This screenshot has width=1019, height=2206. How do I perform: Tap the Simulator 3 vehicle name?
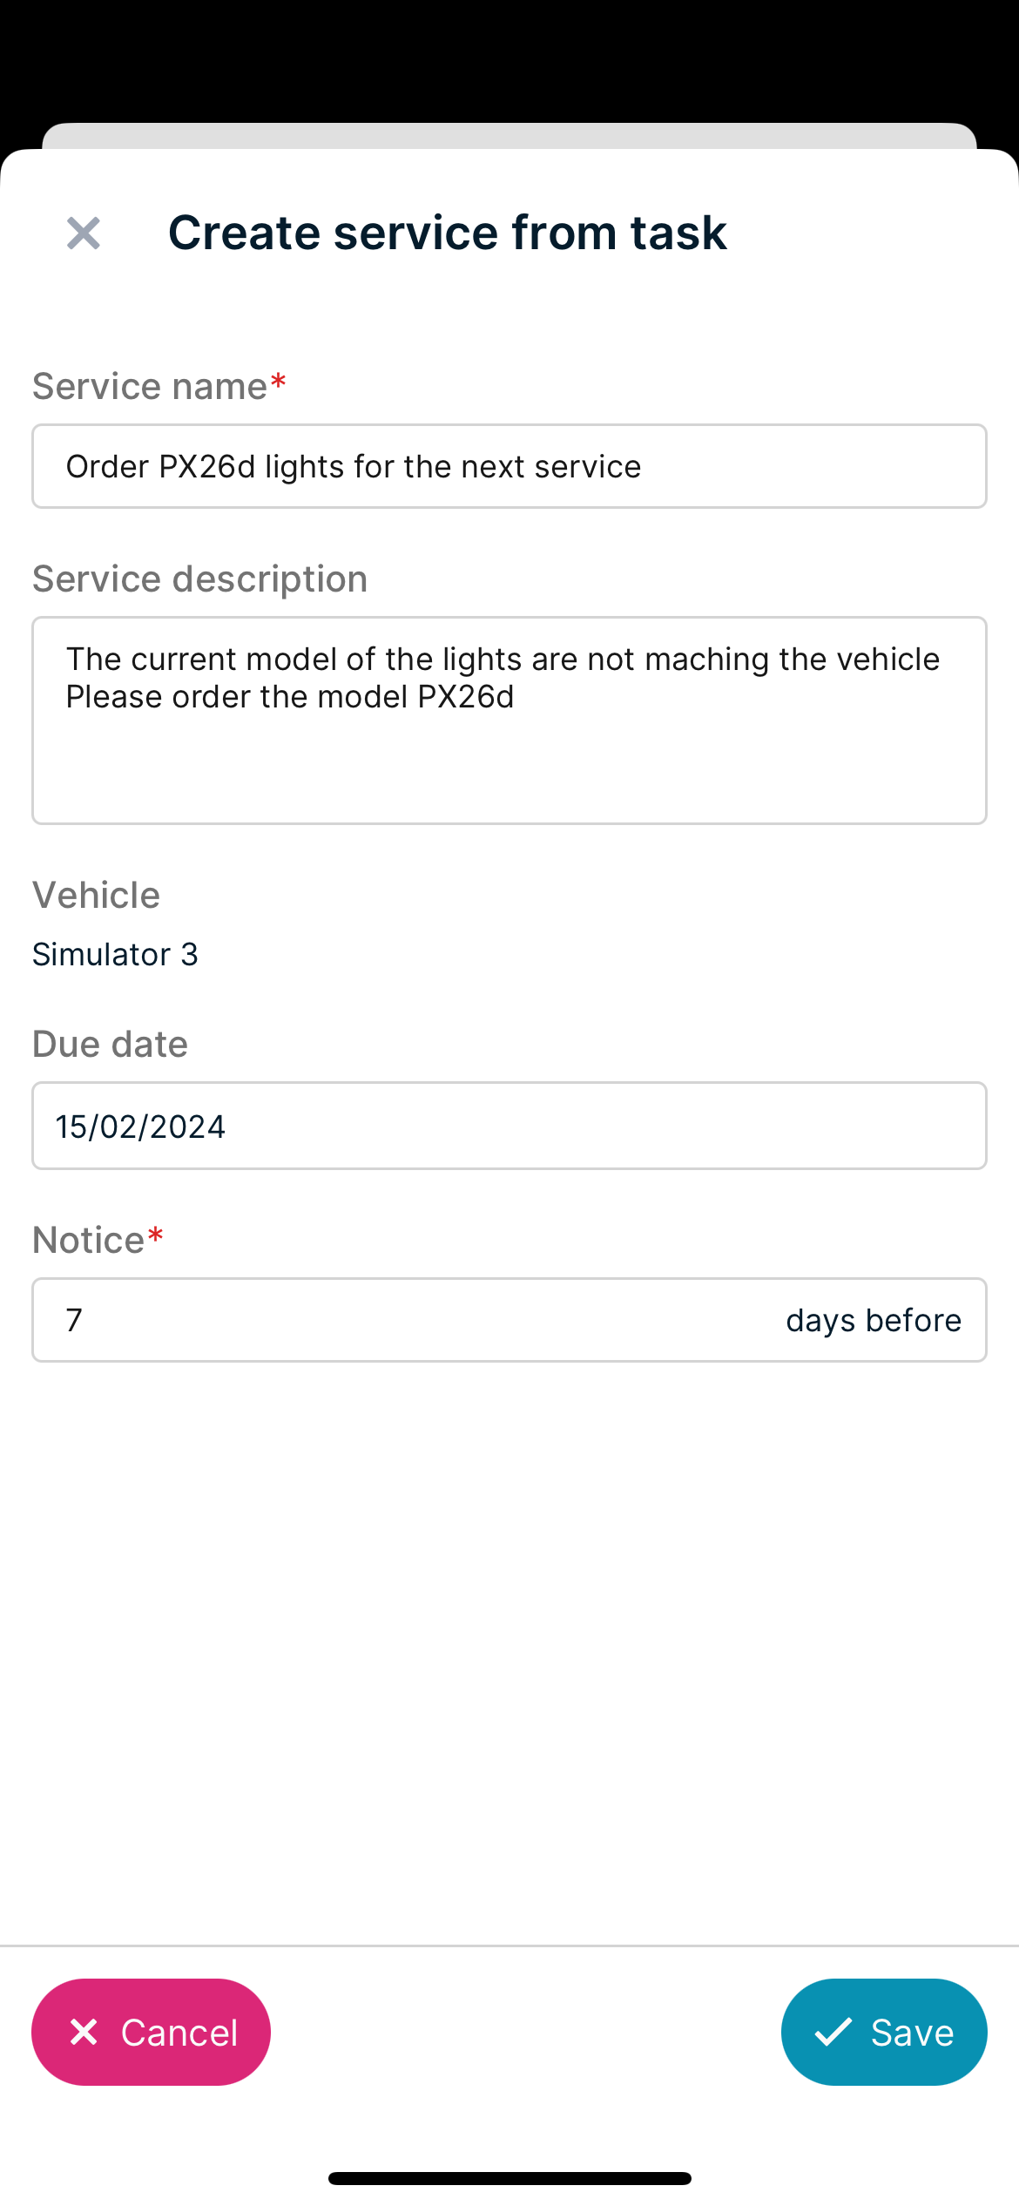click(115, 954)
